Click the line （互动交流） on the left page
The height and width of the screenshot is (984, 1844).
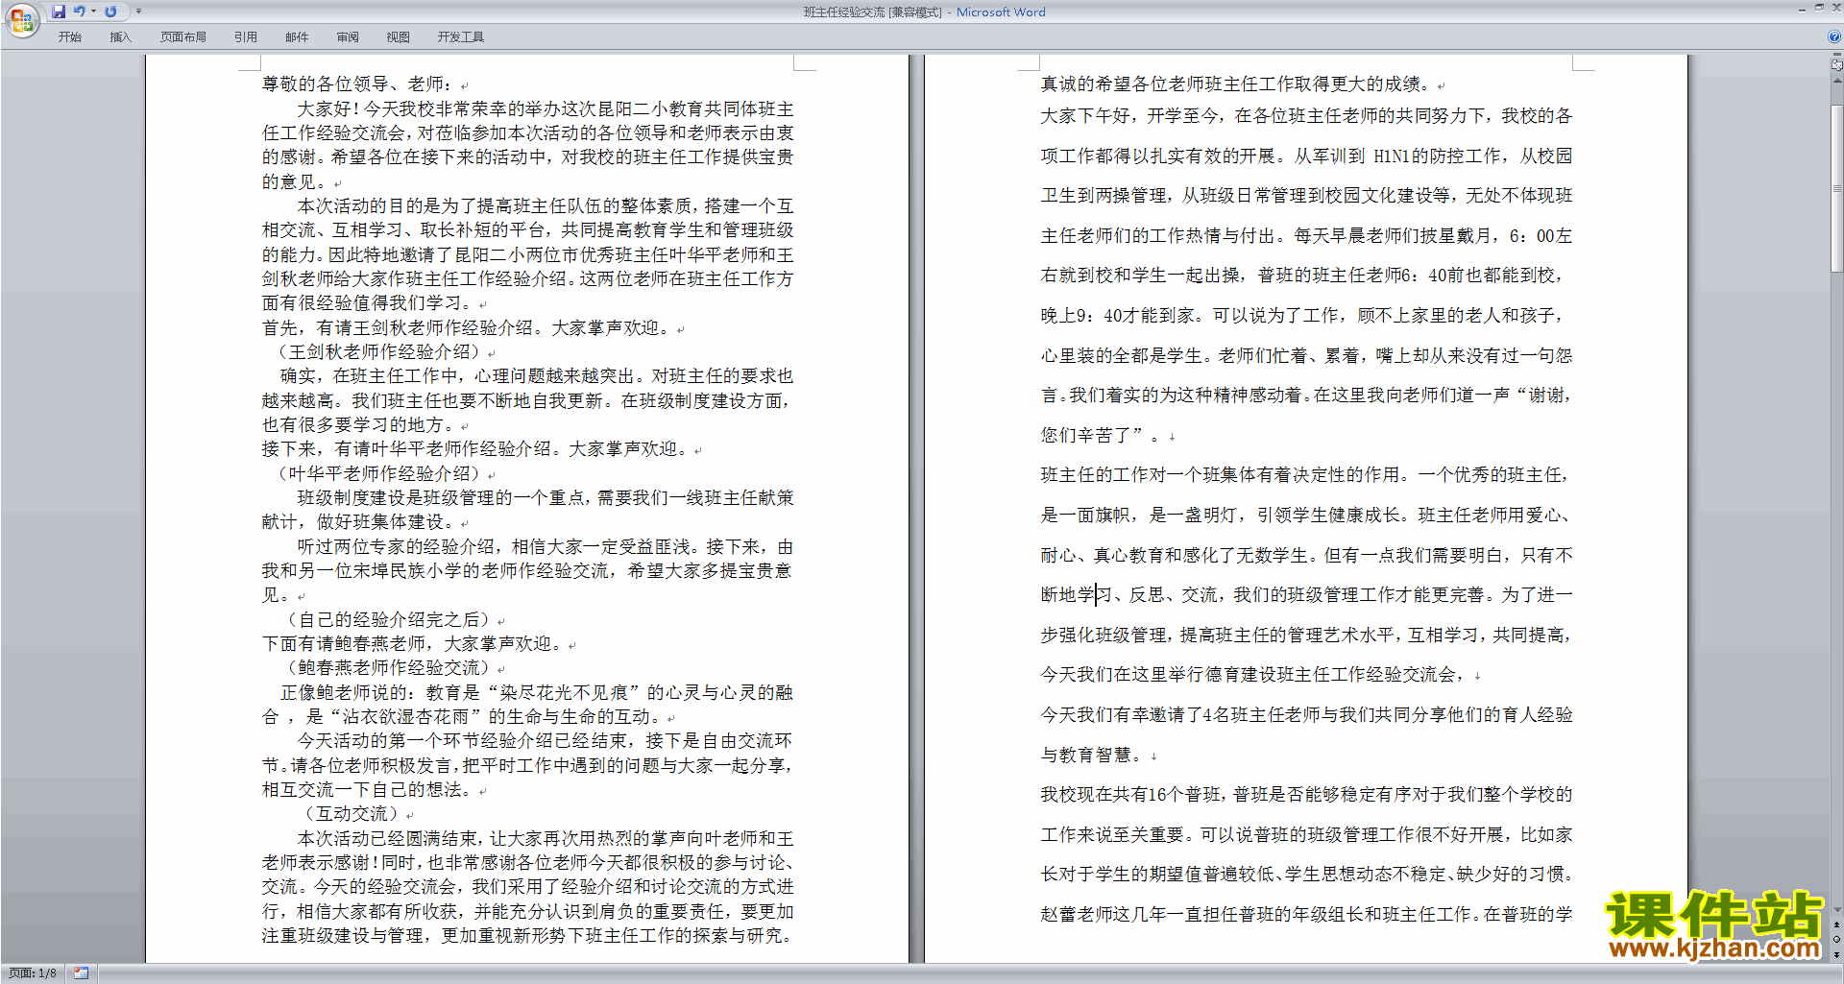tap(351, 813)
